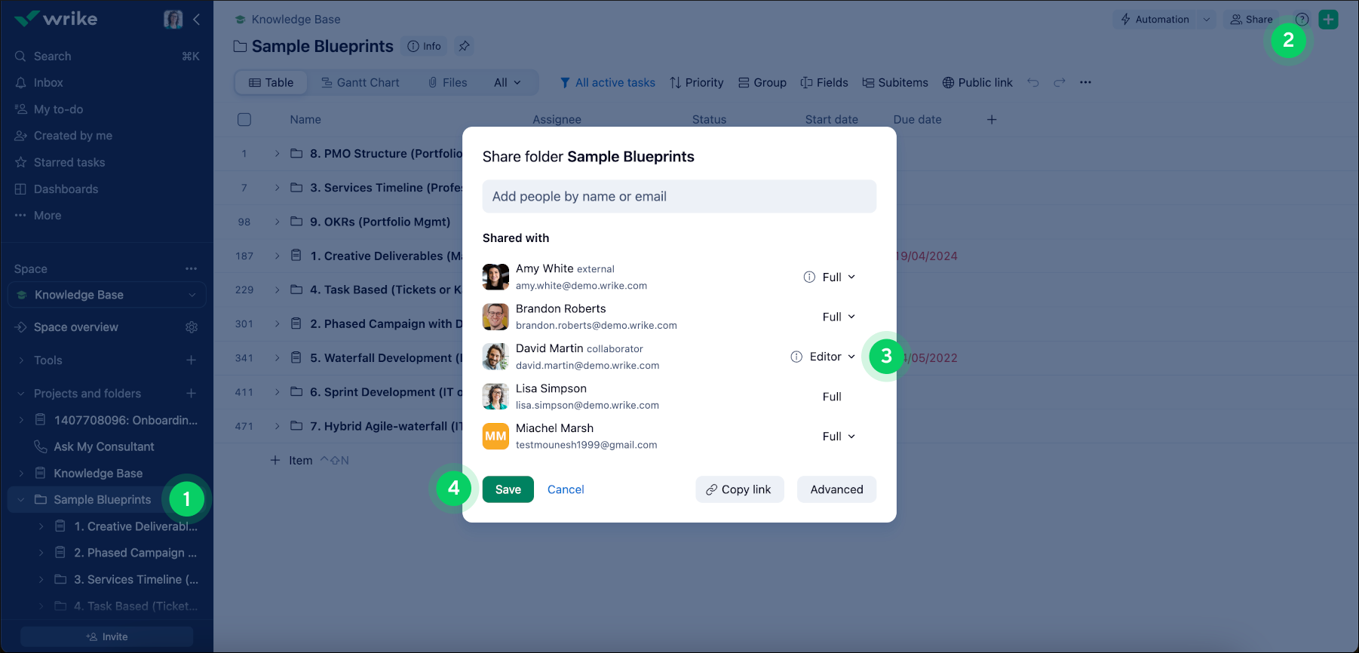Viewport: 1359px width, 653px height.
Task: Click the Save button in share dialog
Action: point(508,489)
